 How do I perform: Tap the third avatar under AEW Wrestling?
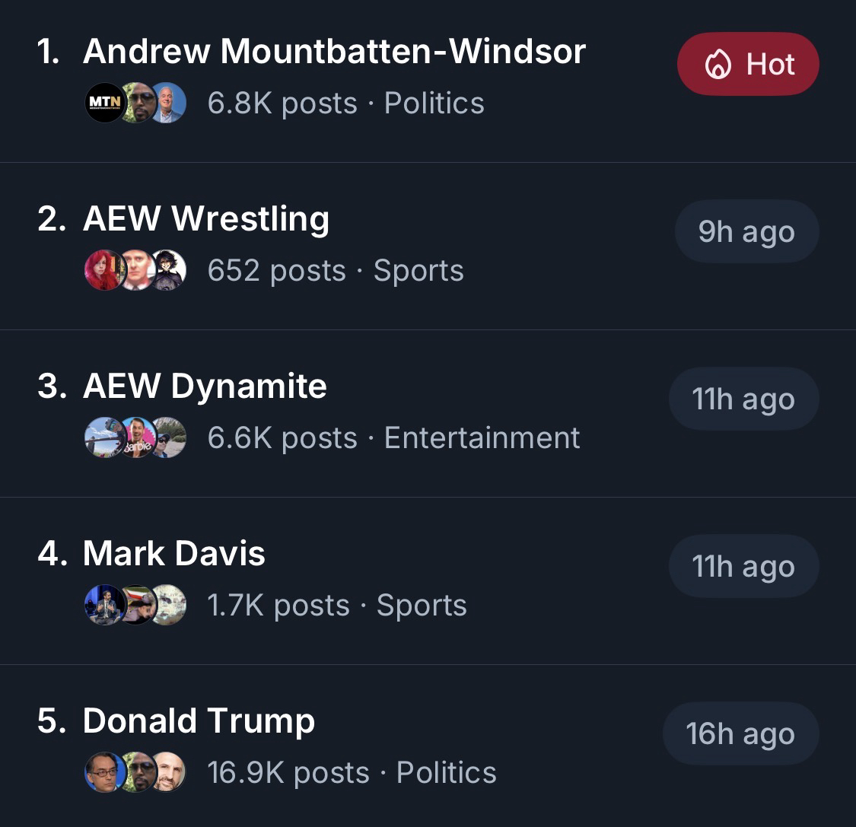pyautogui.click(x=169, y=270)
